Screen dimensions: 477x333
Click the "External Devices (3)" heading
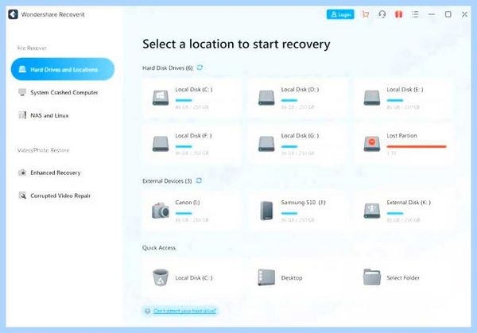pos(167,181)
